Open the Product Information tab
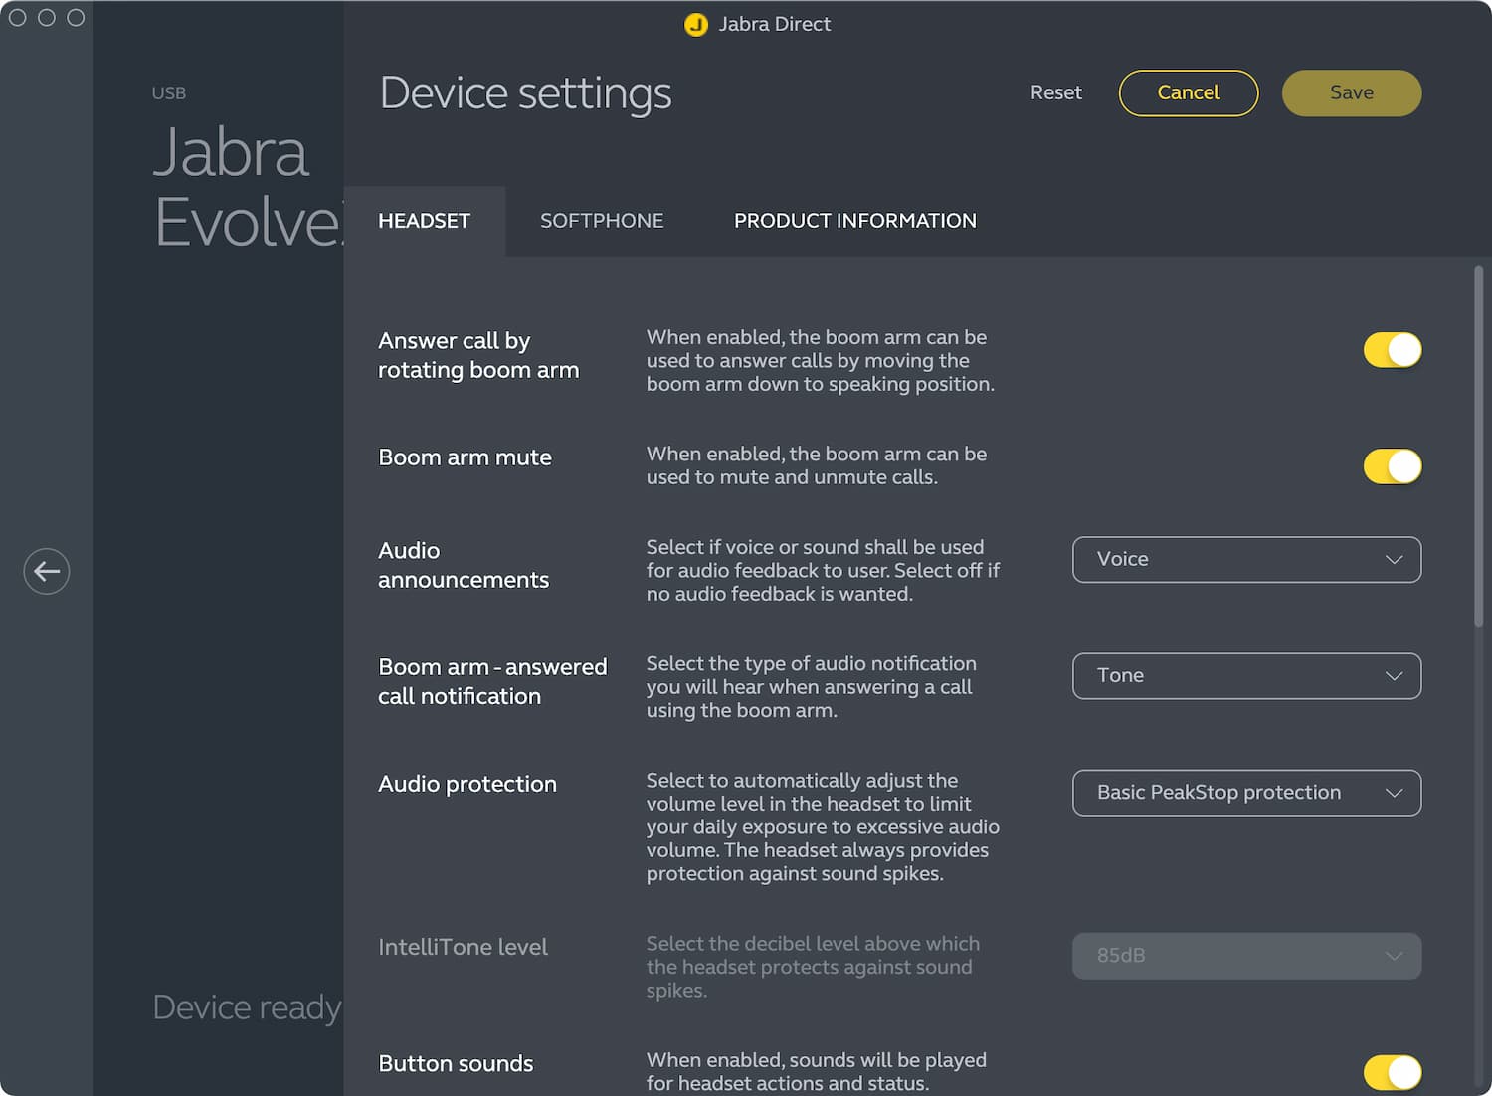The image size is (1492, 1096). click(854, 221)
